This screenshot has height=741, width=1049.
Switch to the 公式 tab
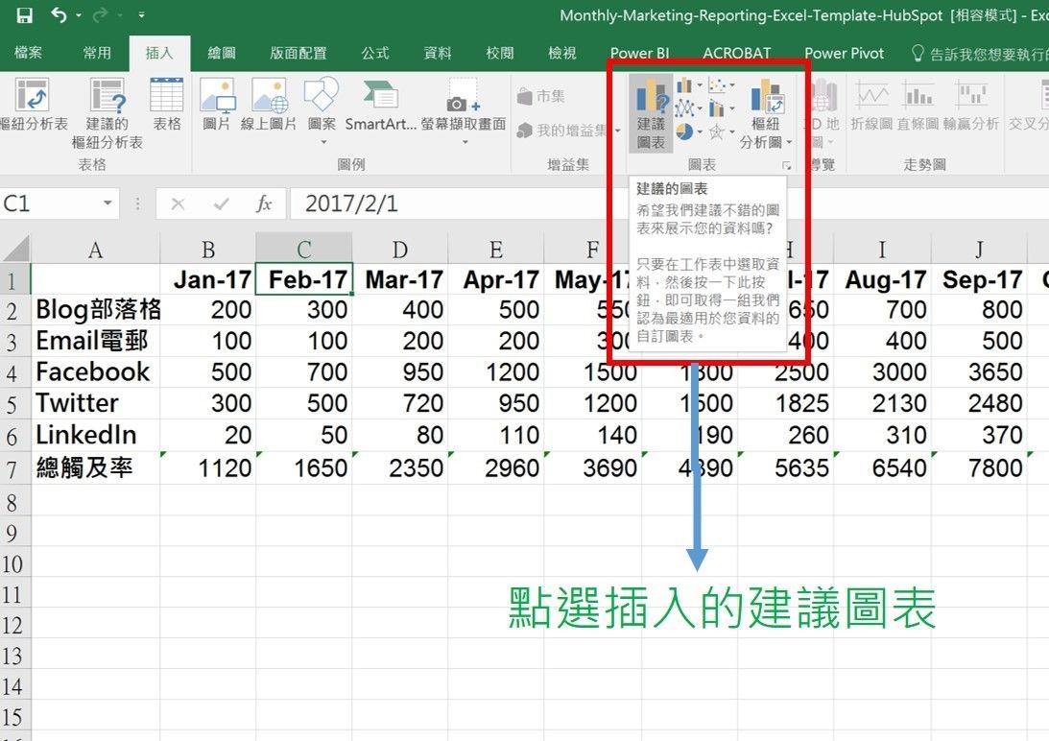tap(375, 53)
